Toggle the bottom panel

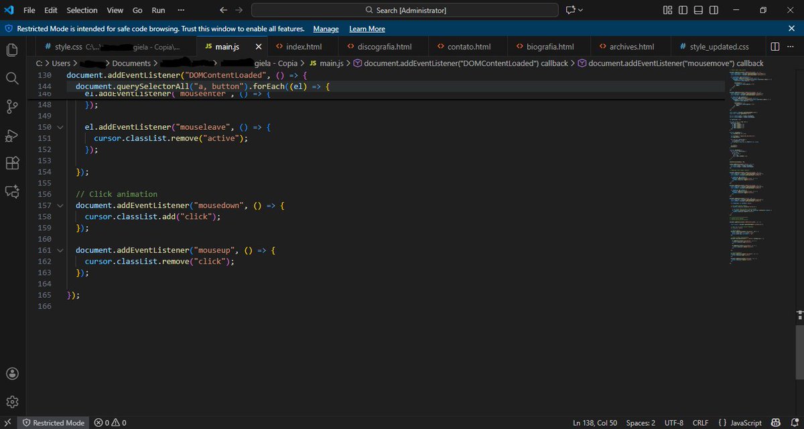click(x=699, y=10)
